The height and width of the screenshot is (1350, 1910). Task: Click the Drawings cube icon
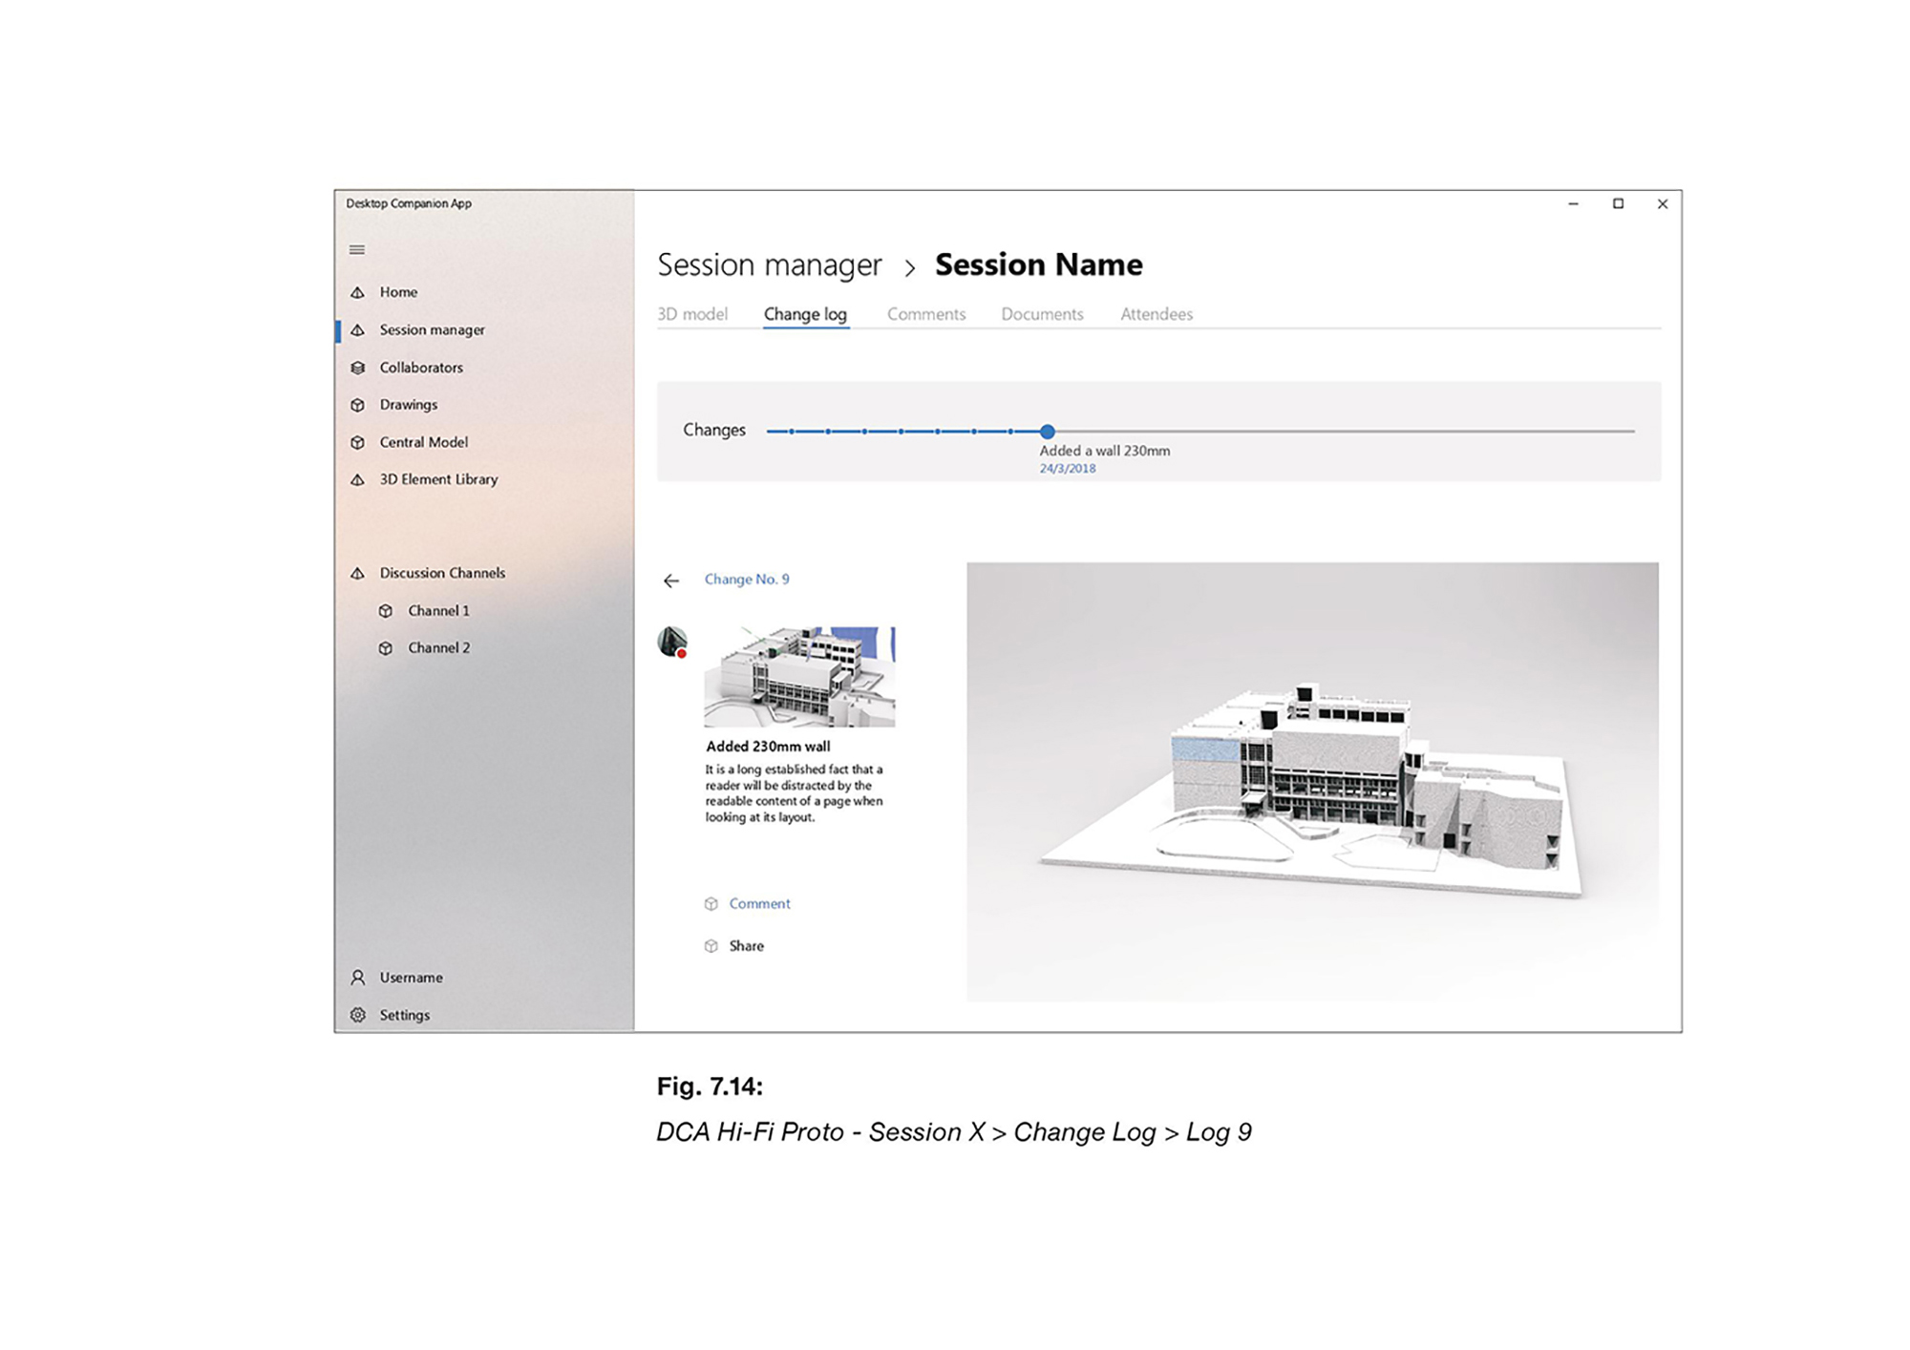click(x=357, y=405)
